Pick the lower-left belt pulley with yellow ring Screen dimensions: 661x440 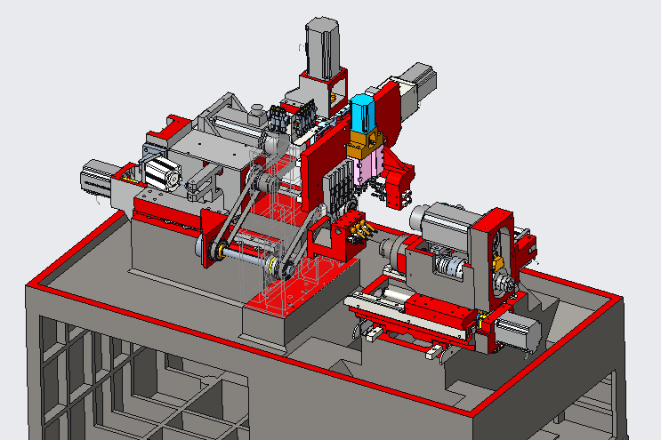(219, 250)
